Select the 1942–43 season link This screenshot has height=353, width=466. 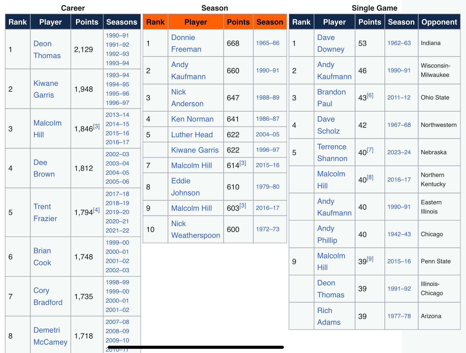pyautogui.click(x=399, y=234)
